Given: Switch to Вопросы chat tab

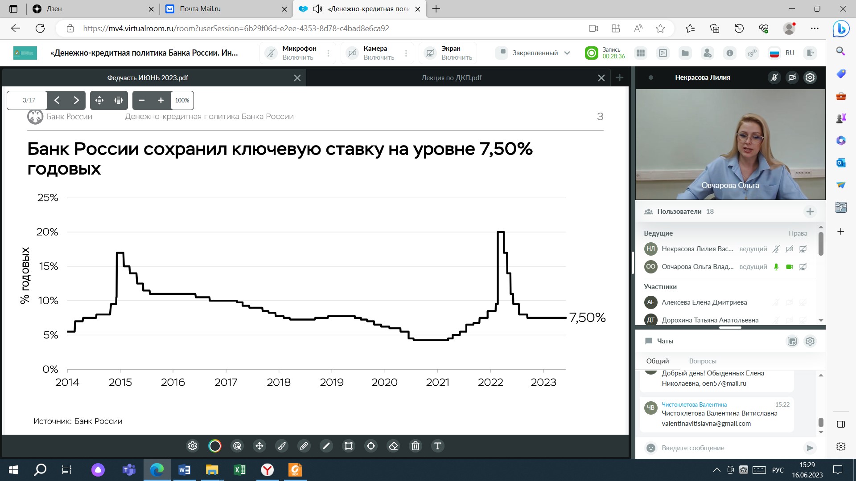Looking at the screenshot, I should [x=703, y=361].
